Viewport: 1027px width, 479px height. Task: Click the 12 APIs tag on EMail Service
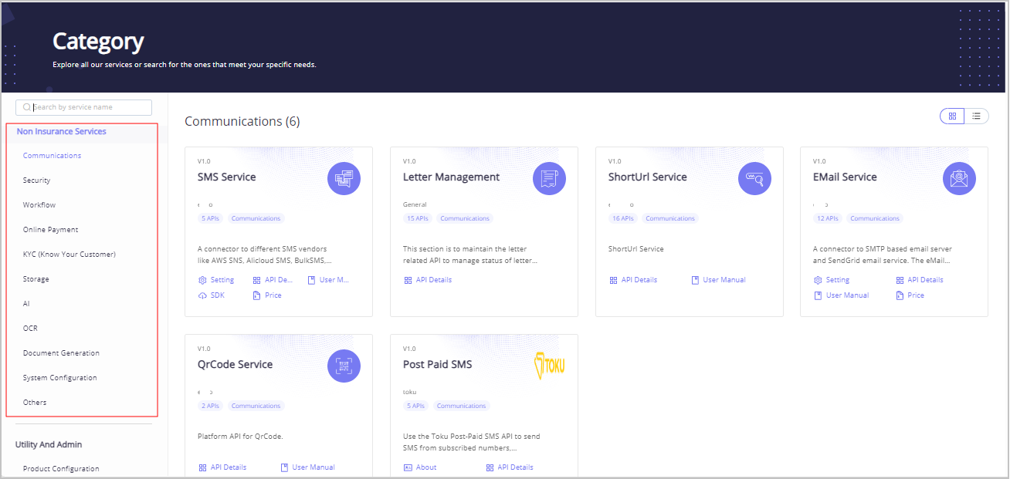coord(827,219)
